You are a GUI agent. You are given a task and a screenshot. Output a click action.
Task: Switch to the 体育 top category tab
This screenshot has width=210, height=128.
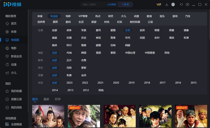coord(40,16)
